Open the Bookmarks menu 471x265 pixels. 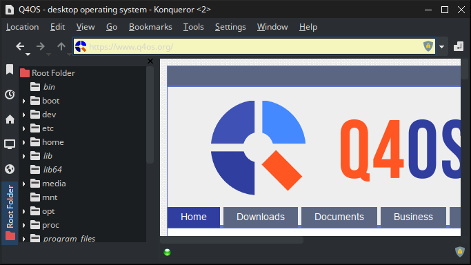click(150, 27)
